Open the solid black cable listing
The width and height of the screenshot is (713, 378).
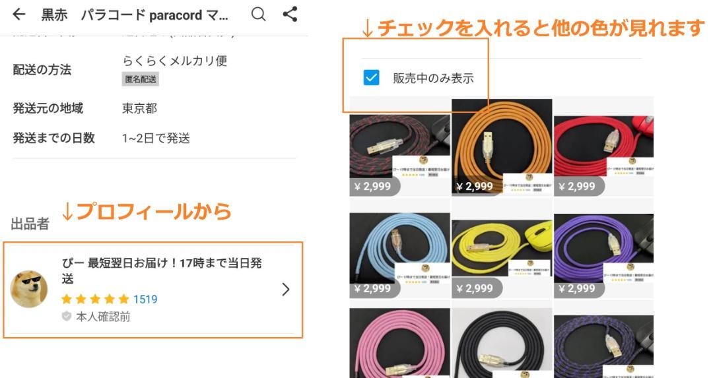pos(502,343)
